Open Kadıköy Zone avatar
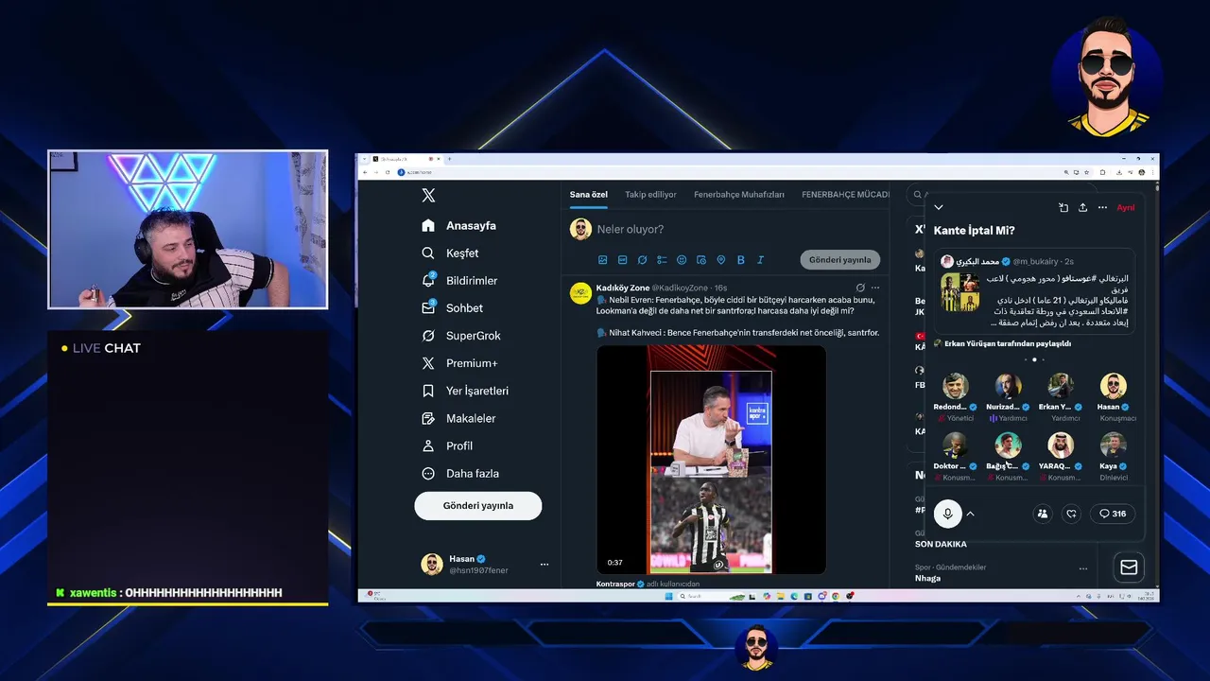The width and height of the screenshot is (1210, 681). pos(580,293)
